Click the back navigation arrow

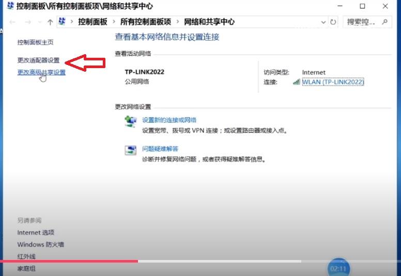click(x=12, y=22)
